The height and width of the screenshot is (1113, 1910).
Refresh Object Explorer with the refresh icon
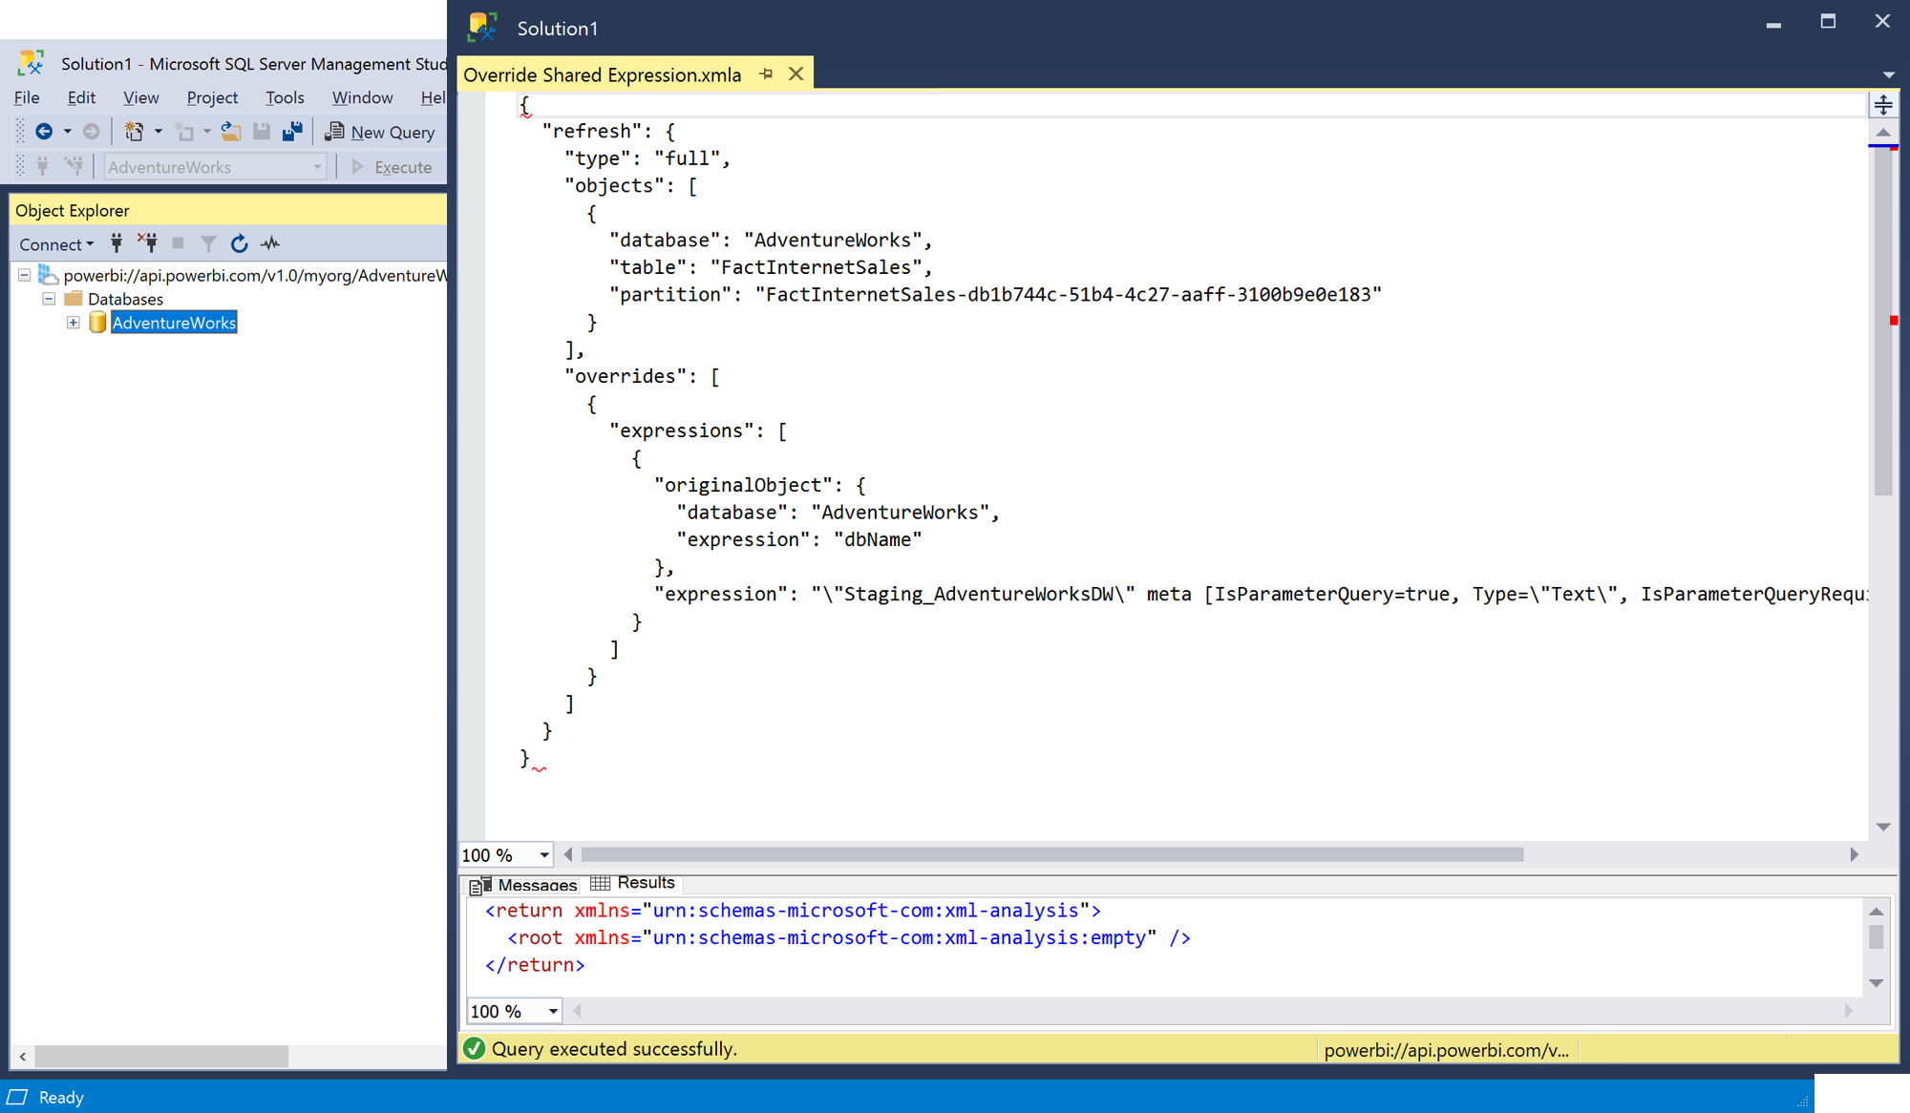(239, 243)
